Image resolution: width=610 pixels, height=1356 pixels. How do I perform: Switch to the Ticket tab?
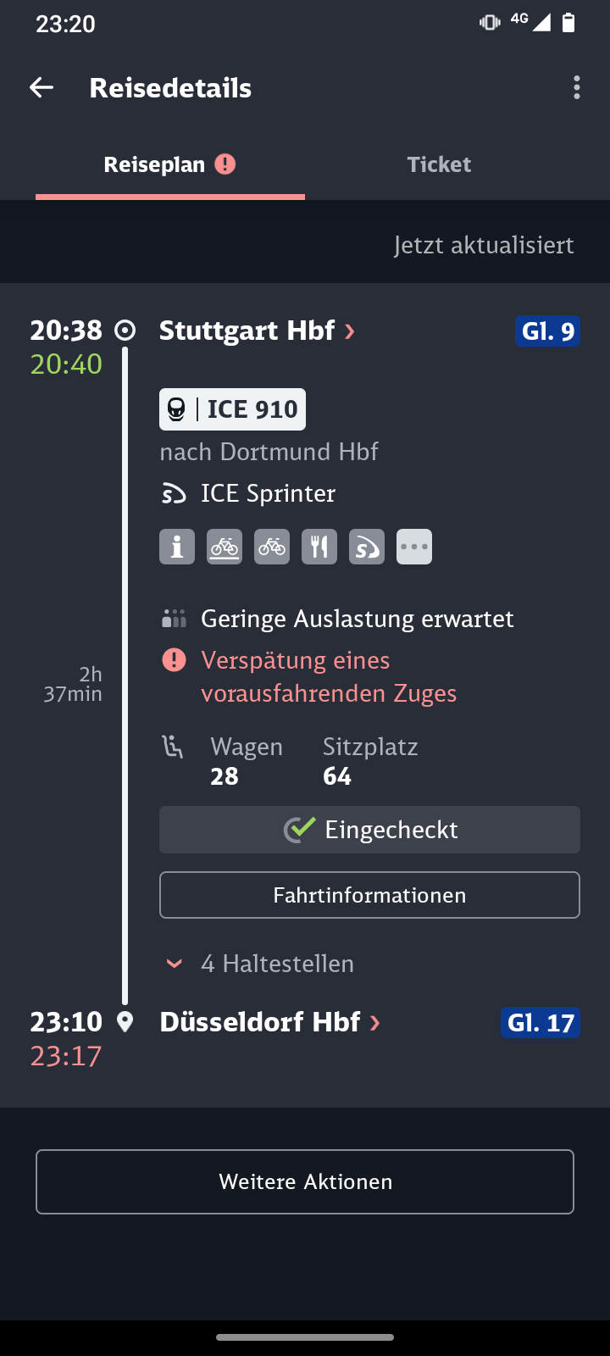click(439, 164)
